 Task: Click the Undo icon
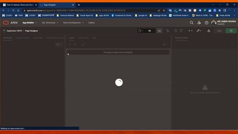tap(176, 31)
